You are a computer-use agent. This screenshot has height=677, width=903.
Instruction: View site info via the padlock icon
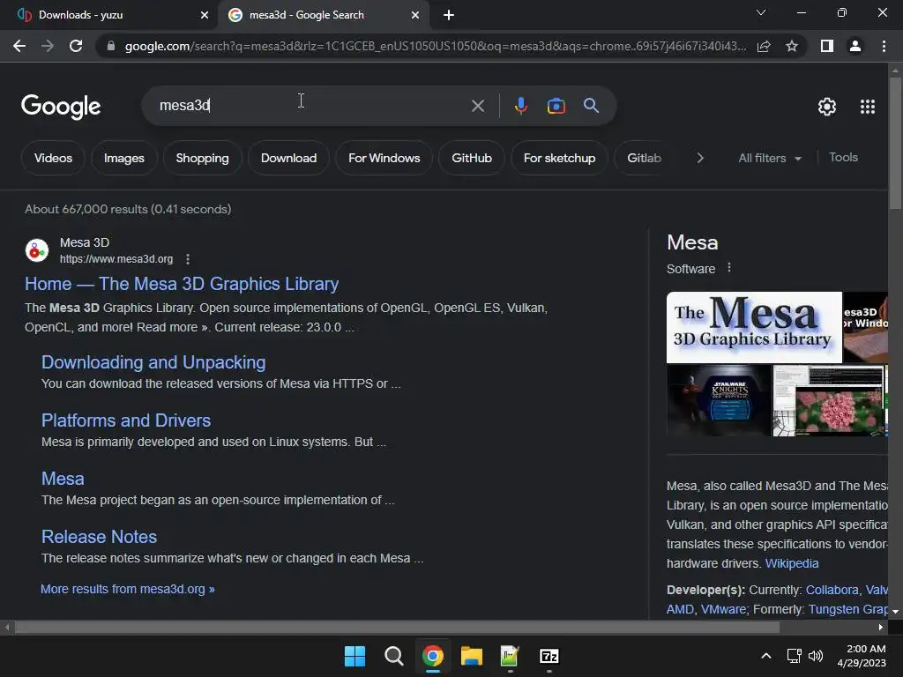tap(111, 46)
